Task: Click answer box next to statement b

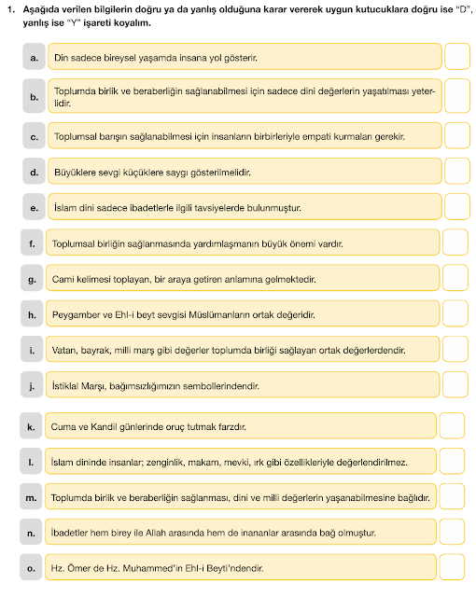Action: coord(457,96)
